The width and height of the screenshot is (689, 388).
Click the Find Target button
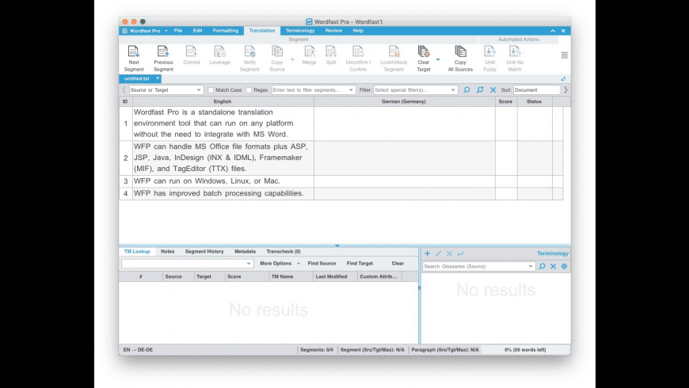pyautogui.click(x=360, y=263)
